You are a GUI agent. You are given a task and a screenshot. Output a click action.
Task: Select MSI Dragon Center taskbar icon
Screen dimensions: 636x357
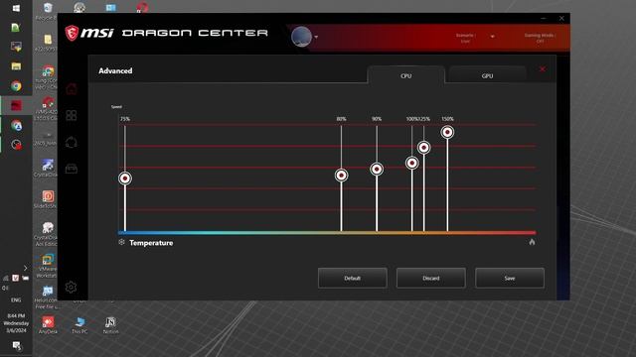pyautogui.click(x=16, y=106)
